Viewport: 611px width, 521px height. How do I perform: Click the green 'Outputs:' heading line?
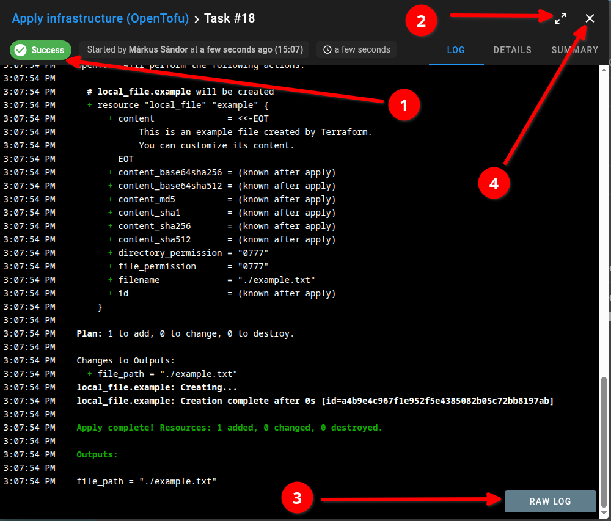97,454
